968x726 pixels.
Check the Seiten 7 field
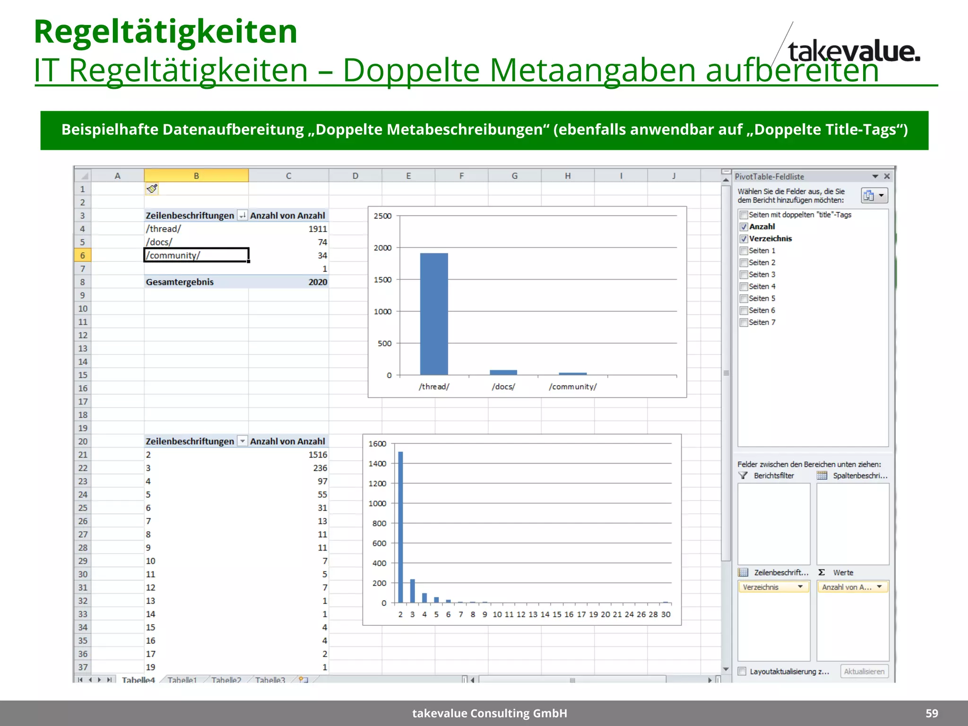743,322
